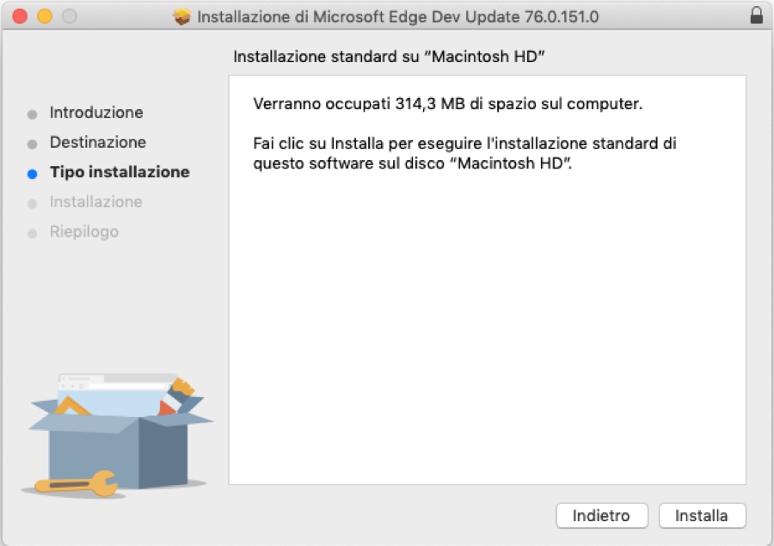The width and height of the screenshot is (774, 546).
Task: Click the disabled gray zoom window button
Action: [69, 16]
